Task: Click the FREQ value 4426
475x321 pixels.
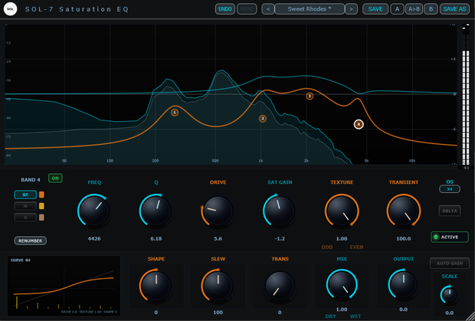Action: click(94, 239)
